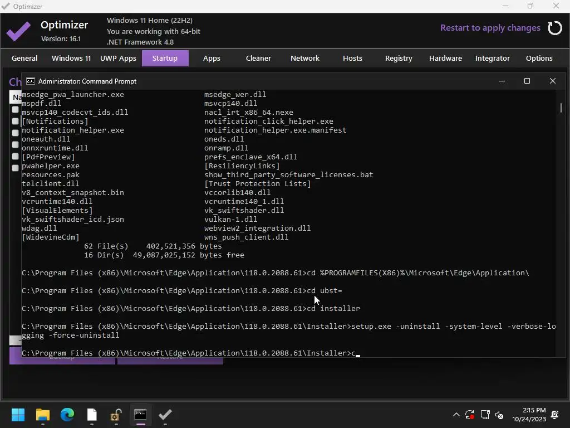This screenshot has width=570, height=428.
Task: Click v8_context_snapshot.bin in the listing
Action: tap(73, 192)
